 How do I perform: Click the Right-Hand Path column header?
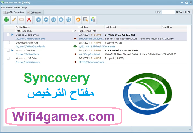132,31
